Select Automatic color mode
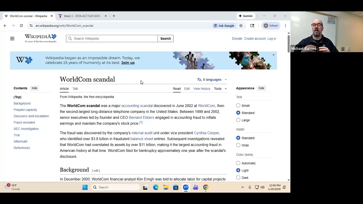363x204 pixels. [x=238, y=163]
